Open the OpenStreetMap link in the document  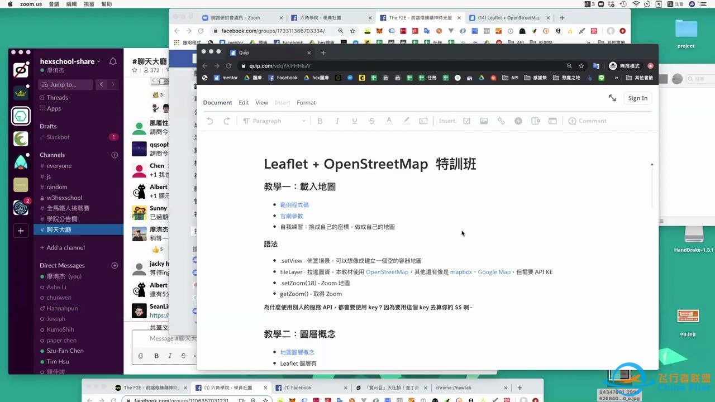387,272
